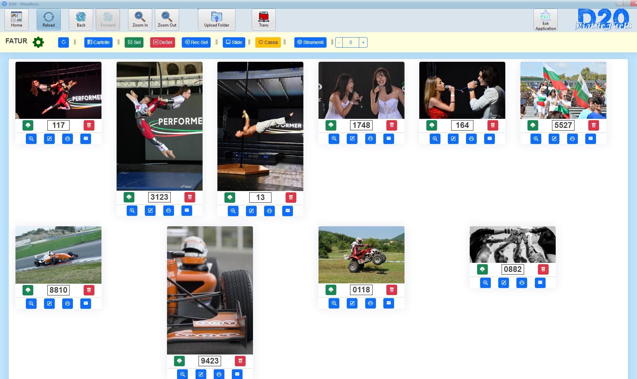
Task: Click the blue refresh icon button
Action: pos(63,42)
